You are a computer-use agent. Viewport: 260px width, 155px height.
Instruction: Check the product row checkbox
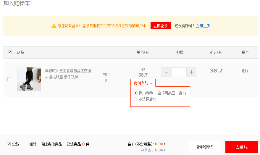(9, 79)
